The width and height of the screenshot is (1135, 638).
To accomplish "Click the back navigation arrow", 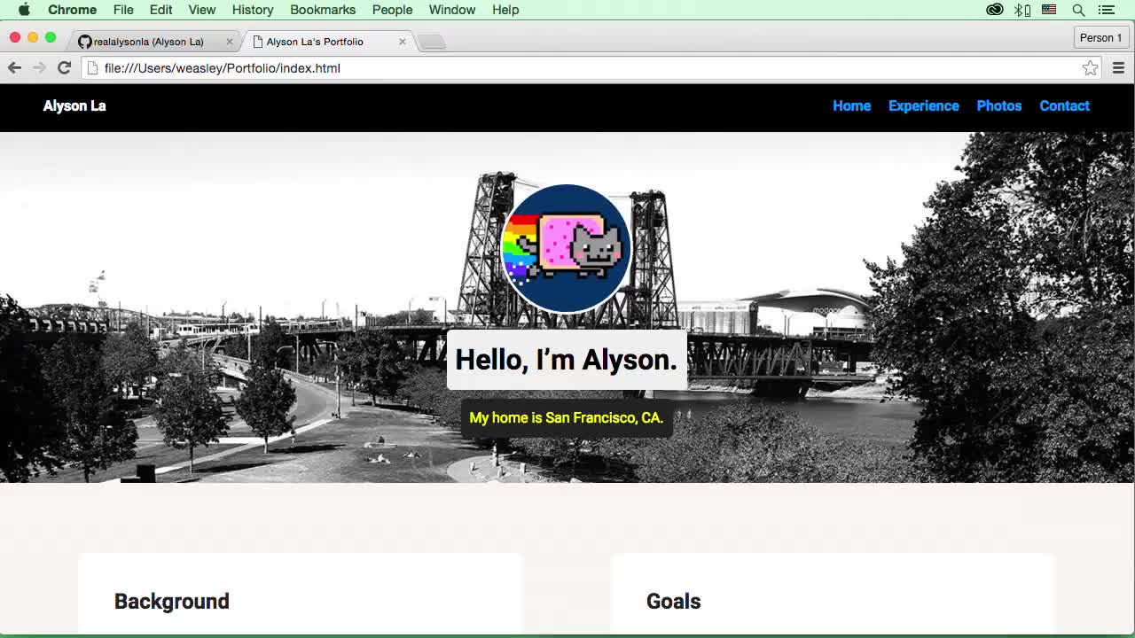I will [x=14, y=67].
